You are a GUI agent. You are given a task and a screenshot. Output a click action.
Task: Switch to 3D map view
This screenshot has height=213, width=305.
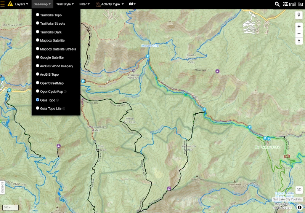(x=299, y=190)
